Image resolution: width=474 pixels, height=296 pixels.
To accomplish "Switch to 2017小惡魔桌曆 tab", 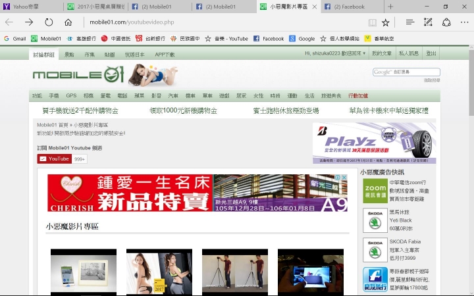I will point(96,7).
